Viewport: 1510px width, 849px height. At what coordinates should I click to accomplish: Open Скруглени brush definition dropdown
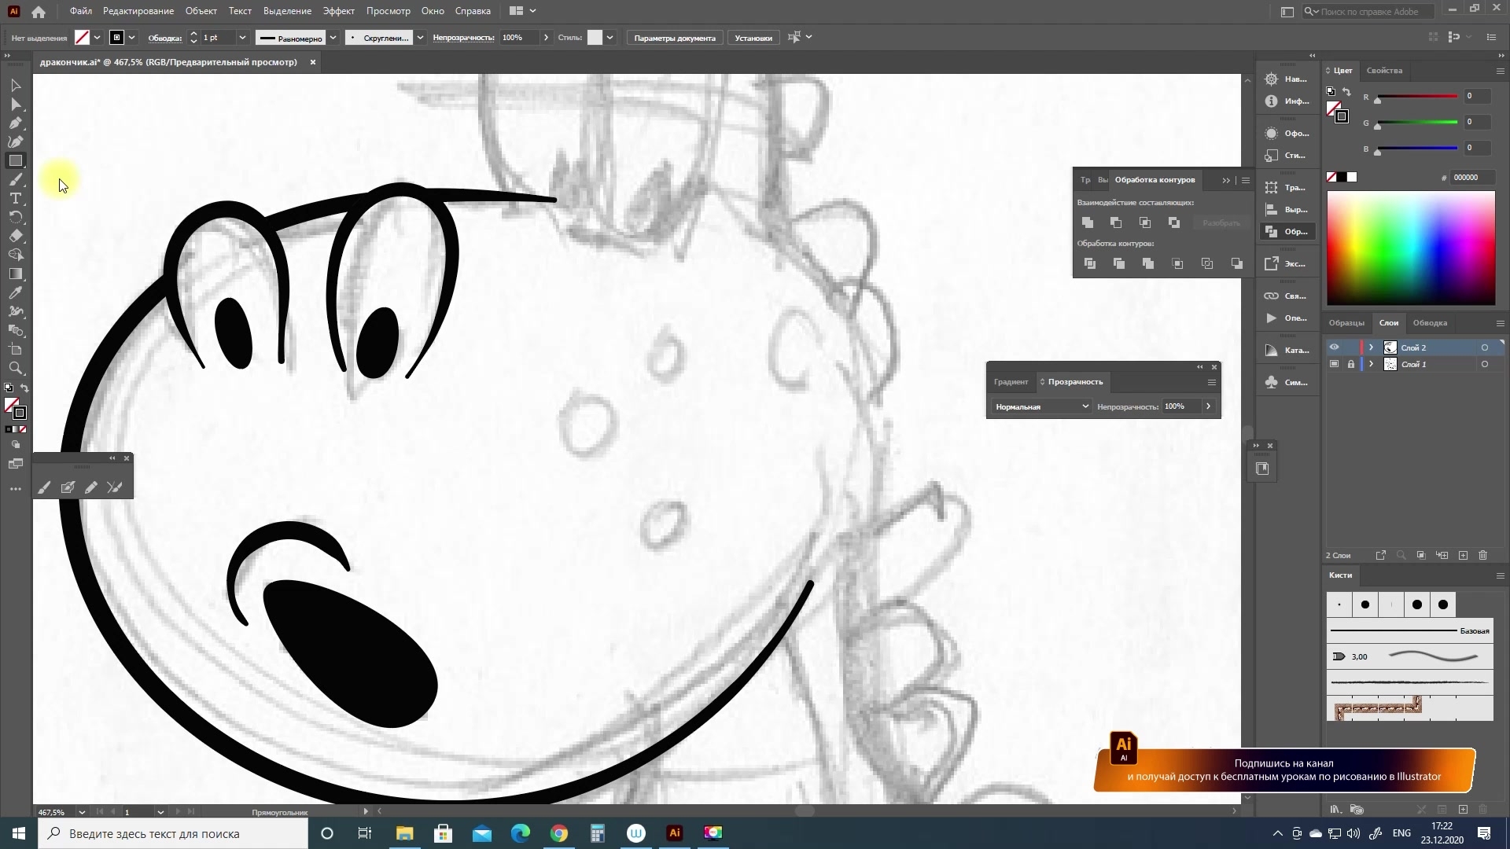coord(420,38)
